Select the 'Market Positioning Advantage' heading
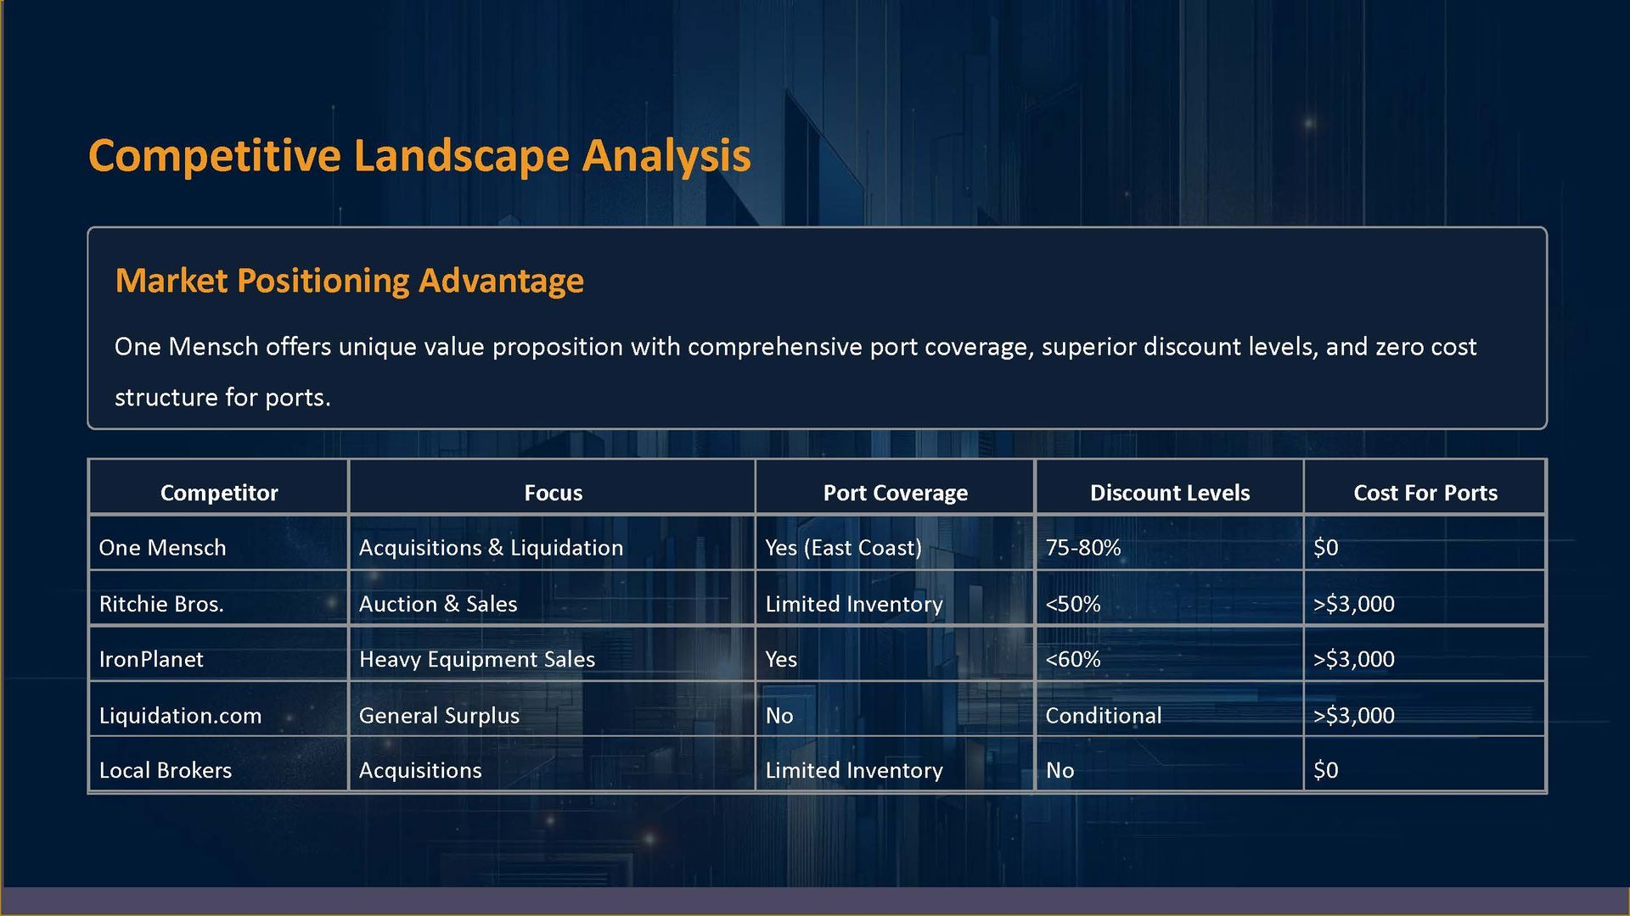 coord(349,281)
